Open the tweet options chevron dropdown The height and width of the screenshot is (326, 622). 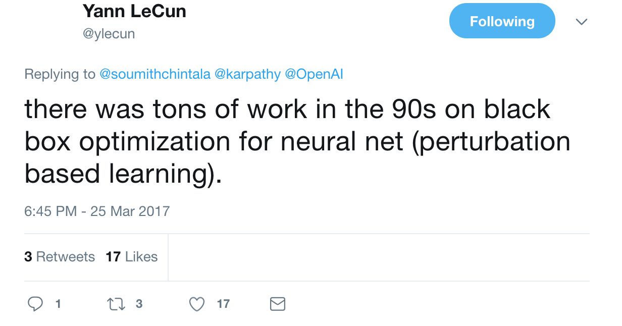tap(582, 22)
